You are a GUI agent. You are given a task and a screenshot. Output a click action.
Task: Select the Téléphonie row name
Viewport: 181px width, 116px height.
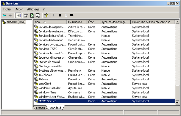coord(45,75)
